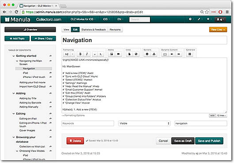Collapse the Adding section

[x=14, y=93]
